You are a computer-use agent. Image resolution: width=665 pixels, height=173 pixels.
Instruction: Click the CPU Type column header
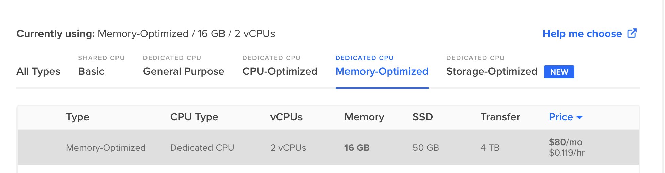194,117
